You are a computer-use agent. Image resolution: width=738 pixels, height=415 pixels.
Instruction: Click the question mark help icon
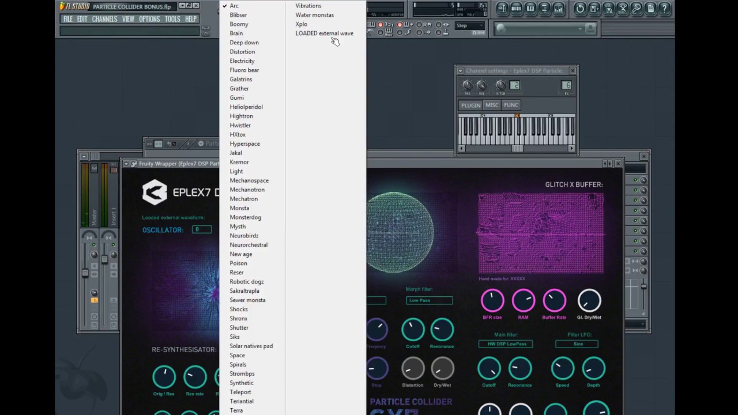click(x=665, y=9)
